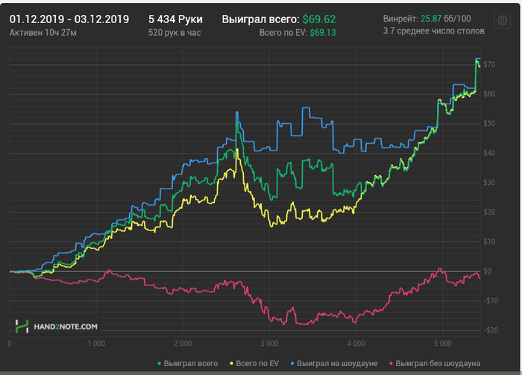Screen dimensions: 522x375
Task: Toggle the yellow 'Всего по EV' legend series
Action: pos(254,363)
